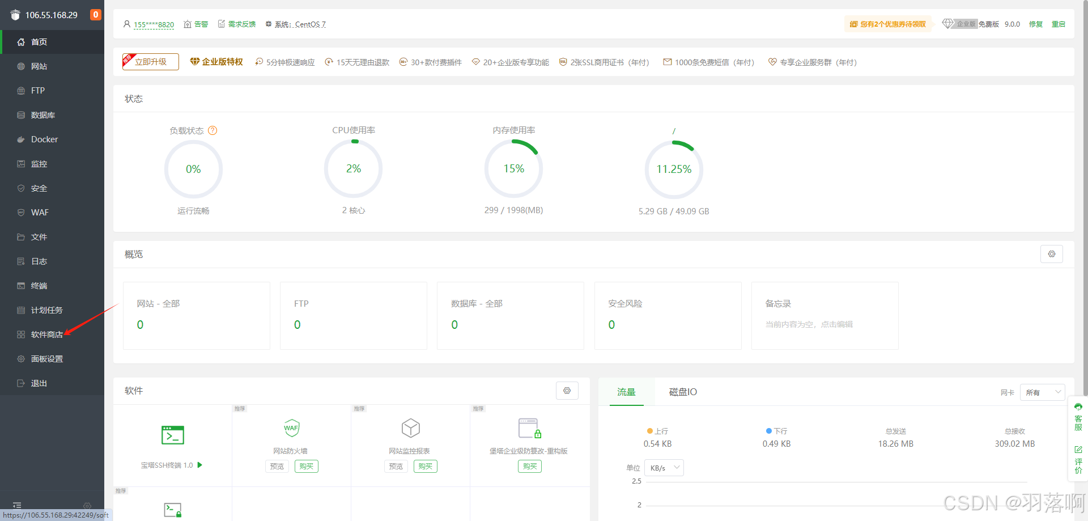
Task: Click the 网站监控报表 cube icon
Action: (x=410, y=428)
